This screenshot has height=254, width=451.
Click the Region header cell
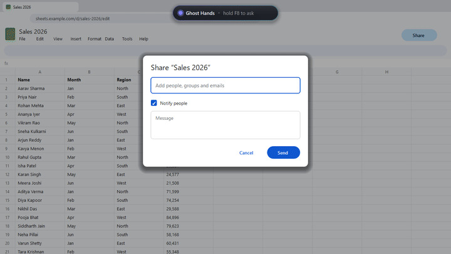pyautogui.click(x=128, y=80)
